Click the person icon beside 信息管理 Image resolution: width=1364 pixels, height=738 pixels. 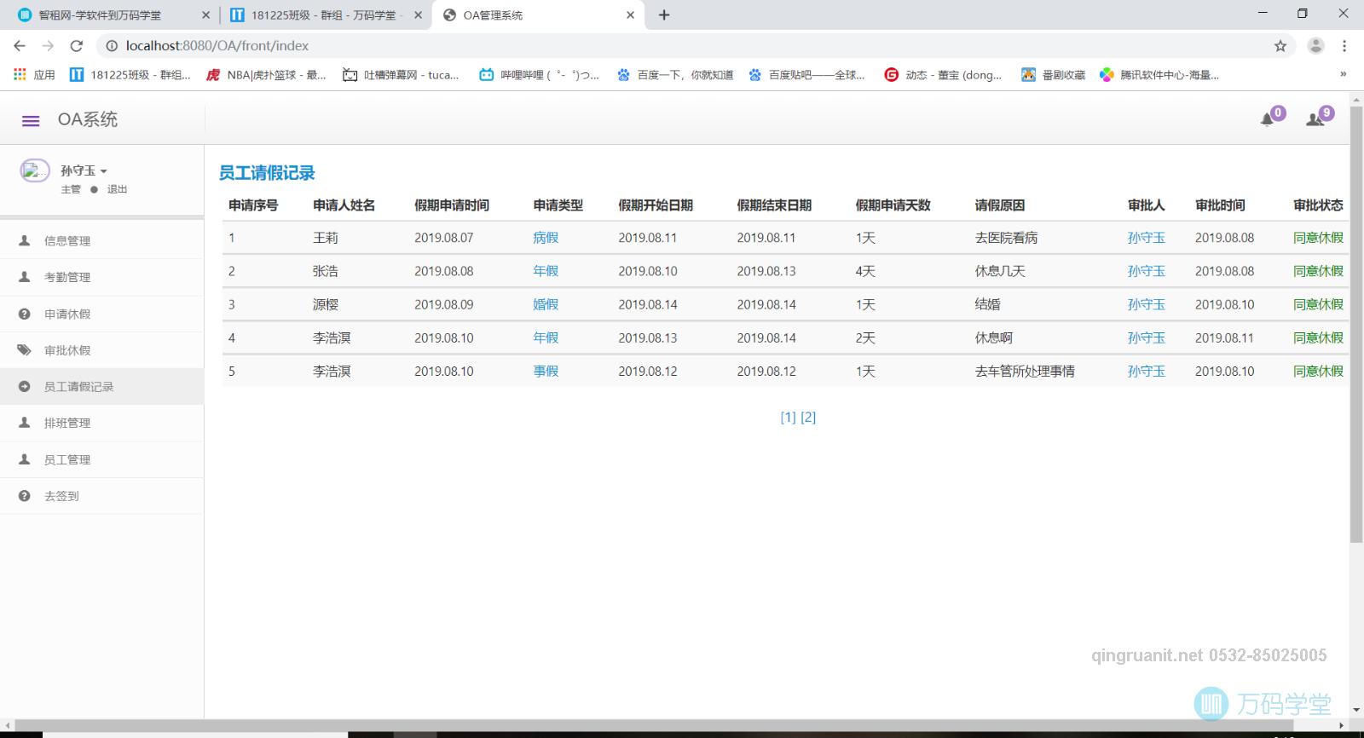coord(25,240)
